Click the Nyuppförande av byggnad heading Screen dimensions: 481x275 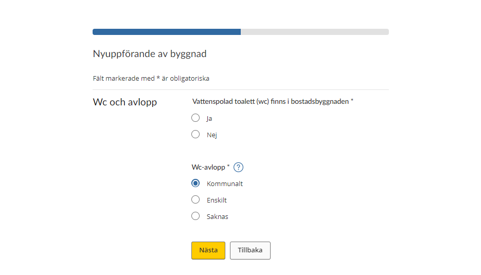tap(150, 54)
